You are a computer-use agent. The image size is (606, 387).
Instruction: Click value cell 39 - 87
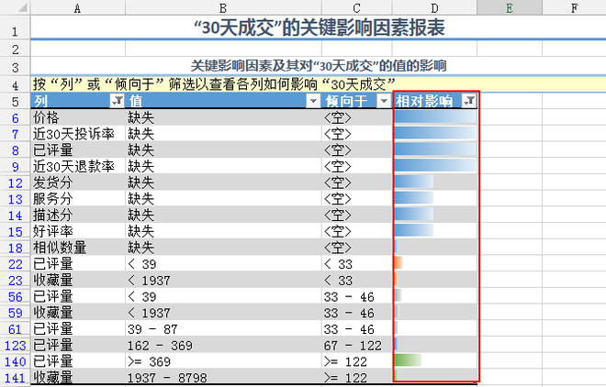click(223, 328)
